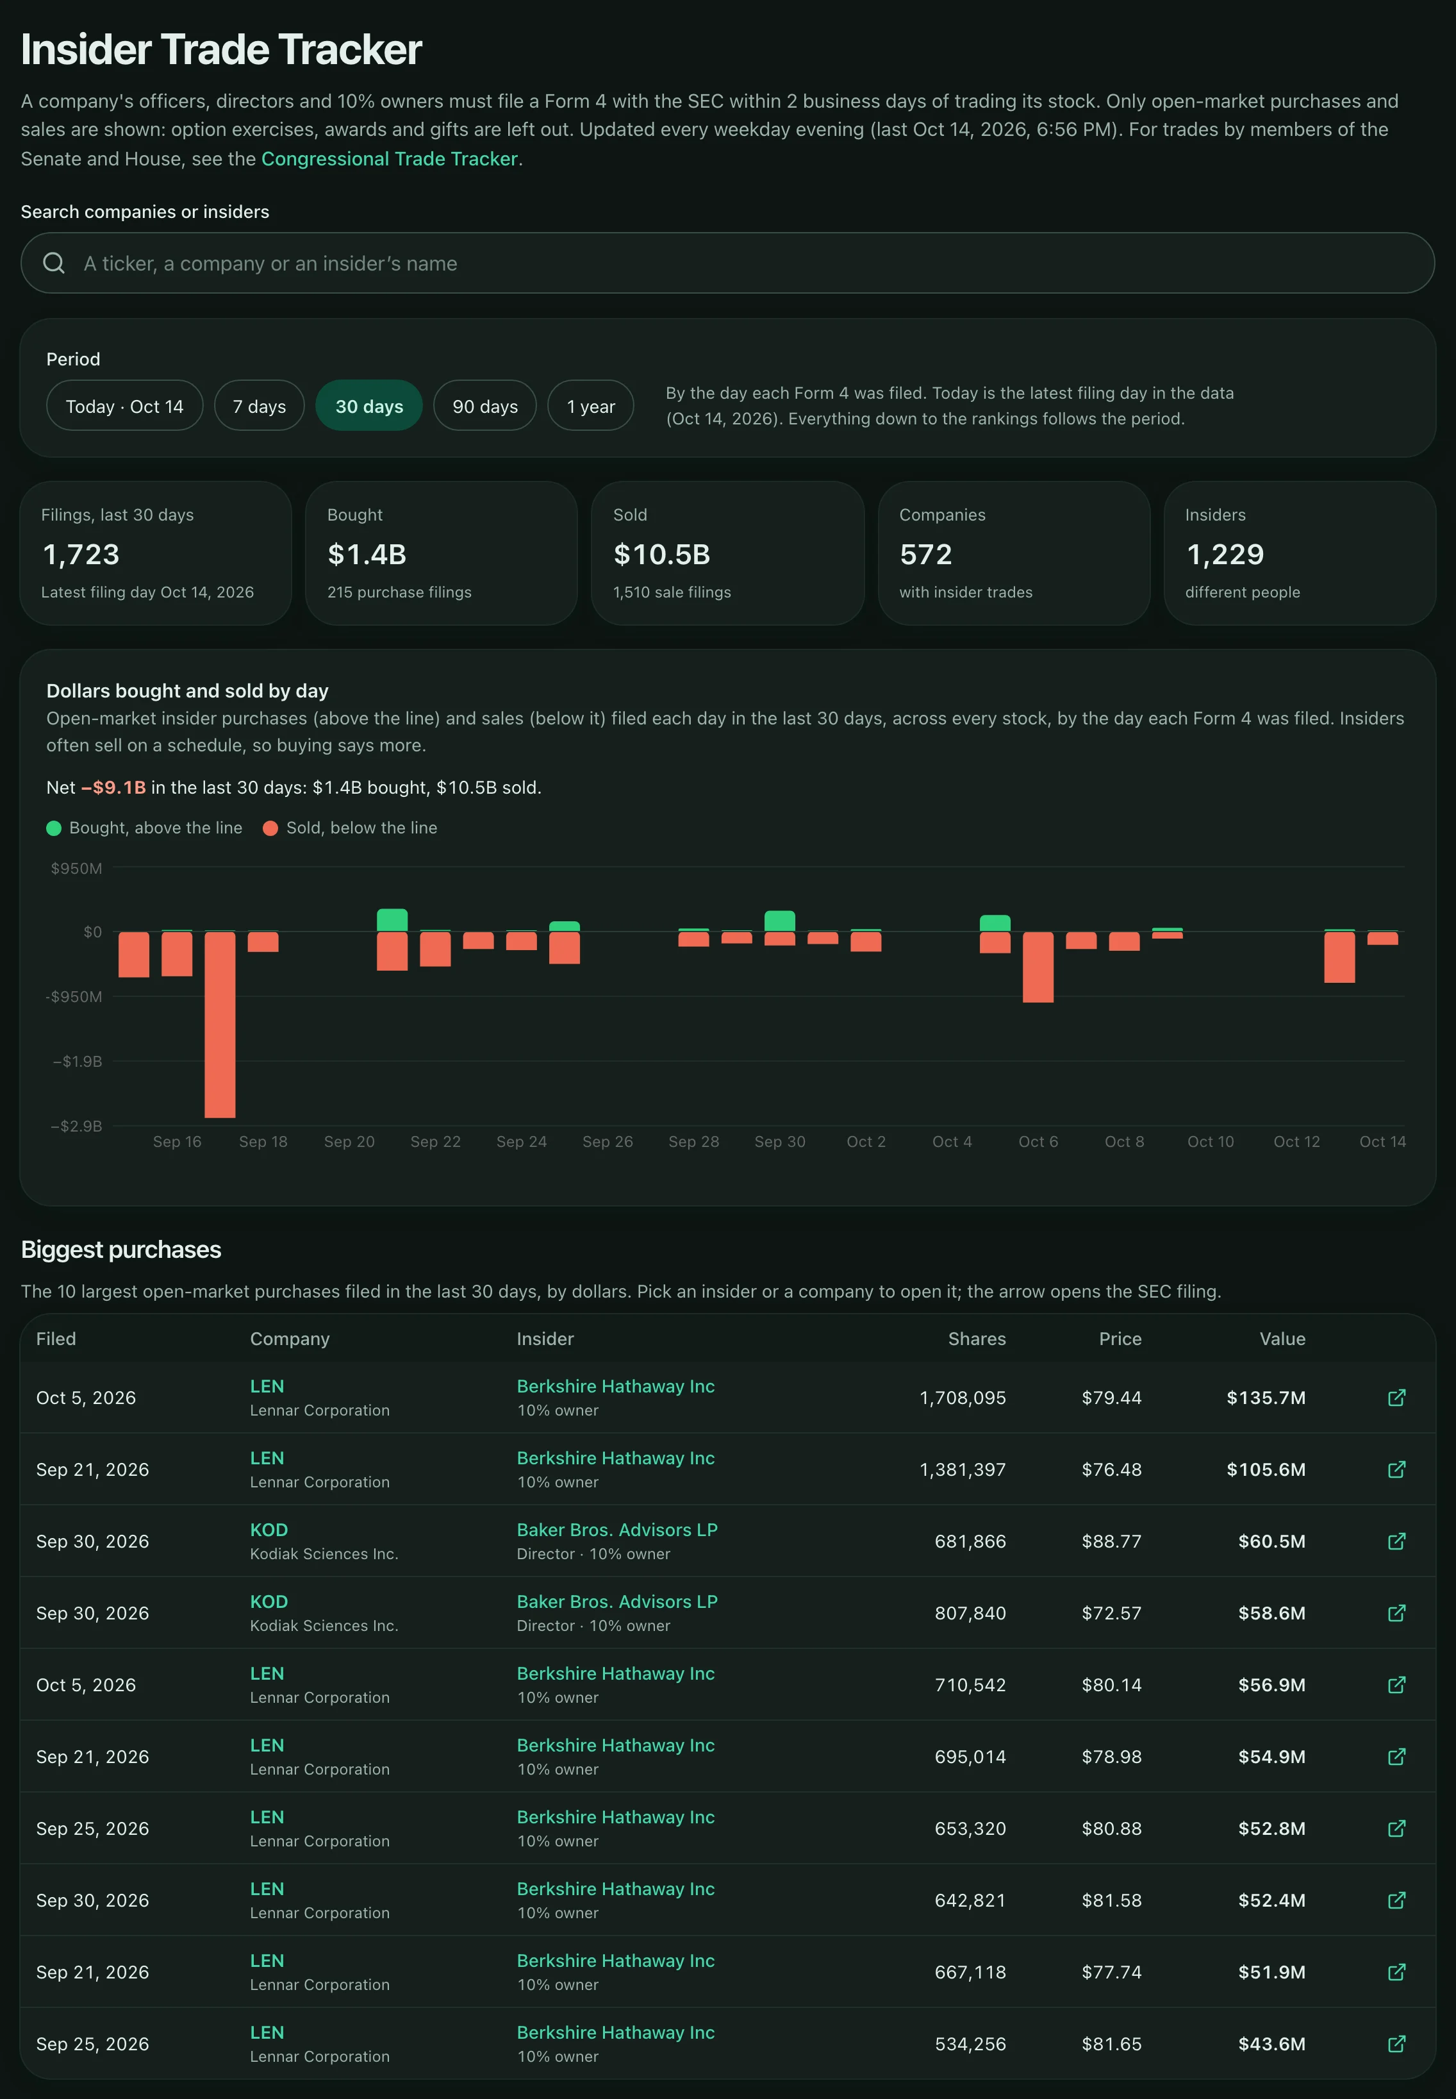1456x2099 pixels.
Task: Open Berkshire Hathaway Inc in $105.6M row
Action: [616, 1459]
